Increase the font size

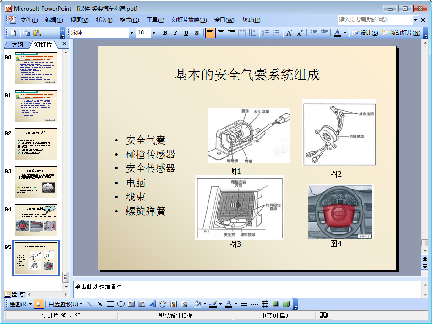pyautogui.click(x=289, y=33)
